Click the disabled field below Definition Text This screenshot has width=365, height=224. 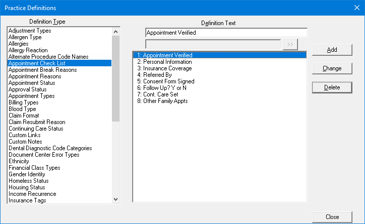point(213,44)
